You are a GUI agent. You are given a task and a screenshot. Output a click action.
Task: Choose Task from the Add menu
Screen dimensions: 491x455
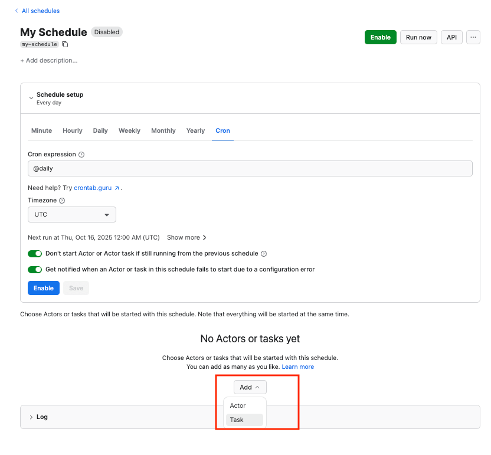pos(237,420)
